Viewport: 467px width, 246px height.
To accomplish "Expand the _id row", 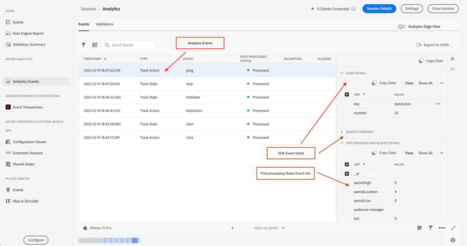I will coord(347,174).
